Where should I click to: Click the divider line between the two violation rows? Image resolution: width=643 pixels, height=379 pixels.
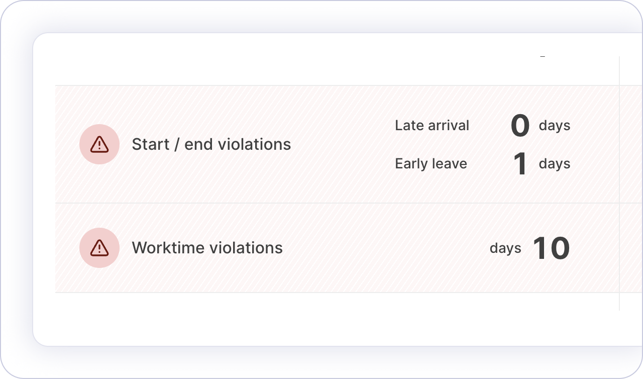(x=301, y=203)
